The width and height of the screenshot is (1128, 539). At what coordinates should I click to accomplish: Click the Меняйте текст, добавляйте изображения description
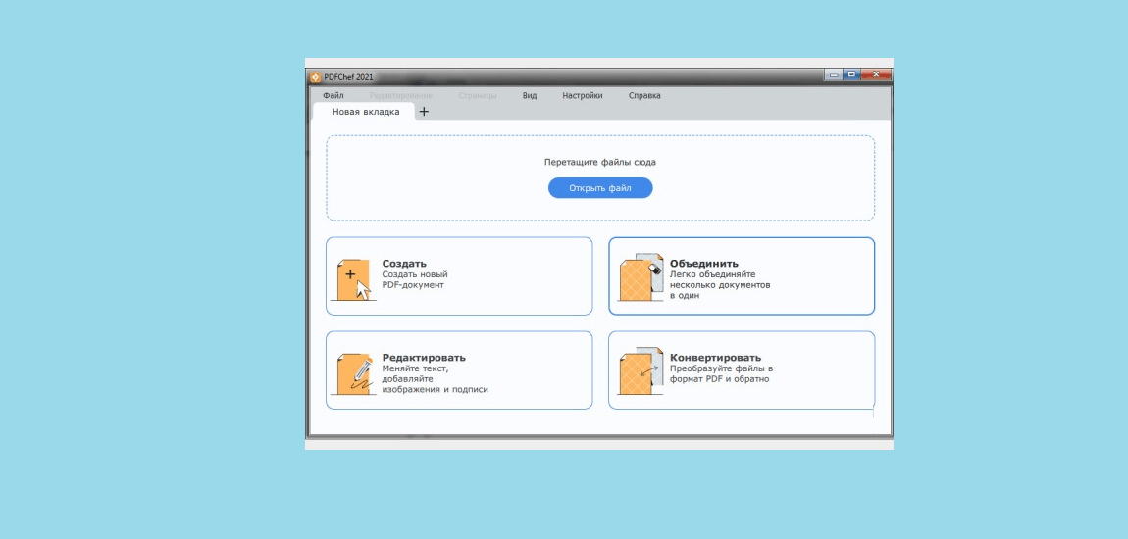point(436,378)
